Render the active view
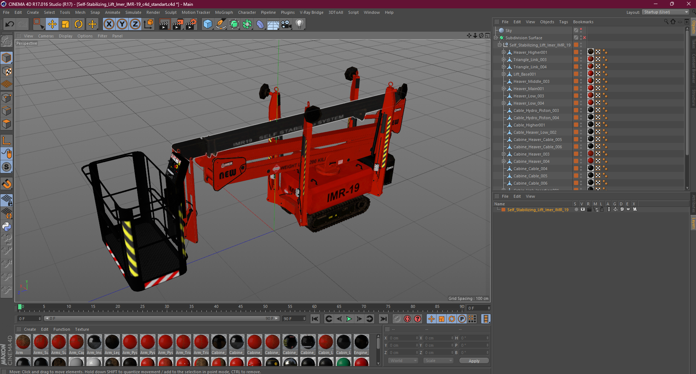 [164, 24]
